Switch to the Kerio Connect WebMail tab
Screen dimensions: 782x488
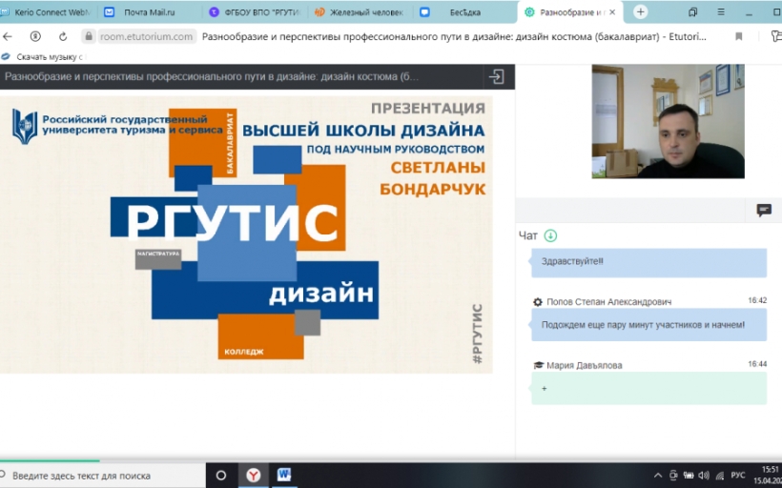46,12
